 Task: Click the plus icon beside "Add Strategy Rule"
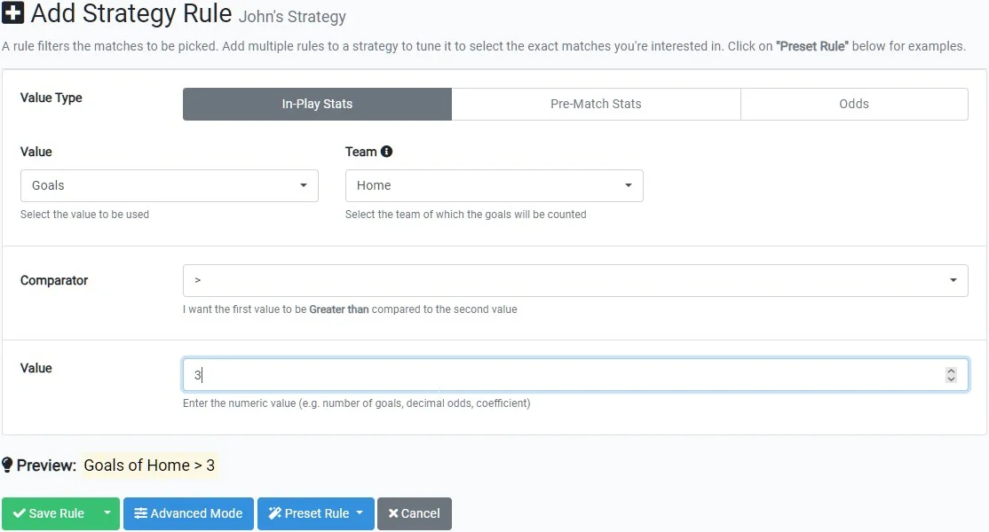click(12, 13)
